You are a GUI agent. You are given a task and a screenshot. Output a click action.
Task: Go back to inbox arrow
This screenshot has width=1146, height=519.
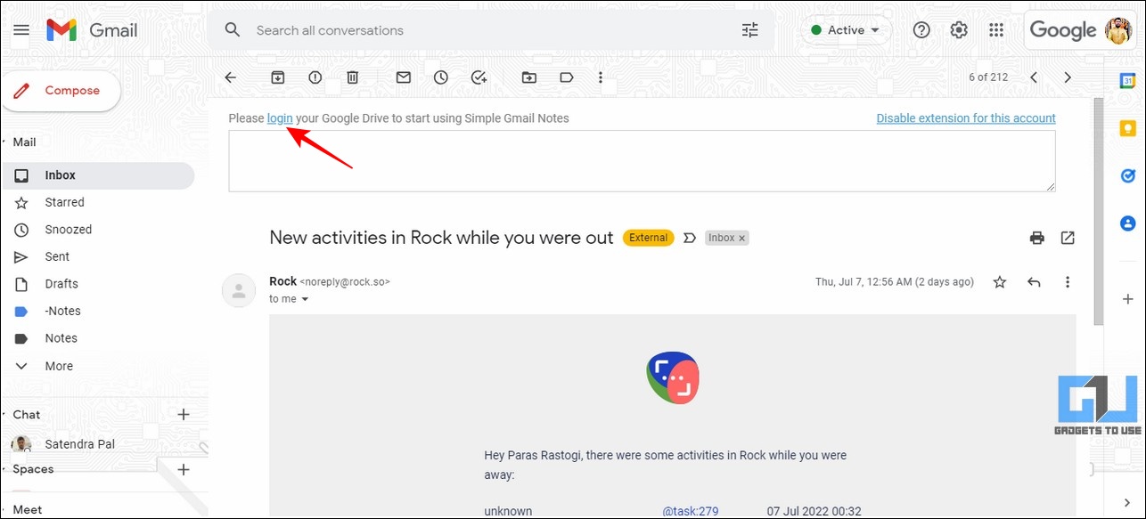231,77
